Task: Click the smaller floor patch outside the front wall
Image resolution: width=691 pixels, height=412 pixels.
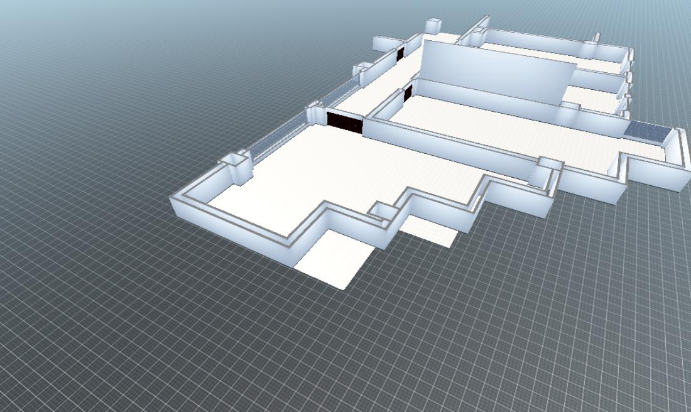Action: [428, 230]
